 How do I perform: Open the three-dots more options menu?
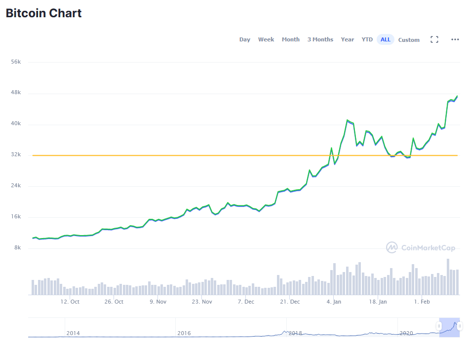(x=455, y=40)
